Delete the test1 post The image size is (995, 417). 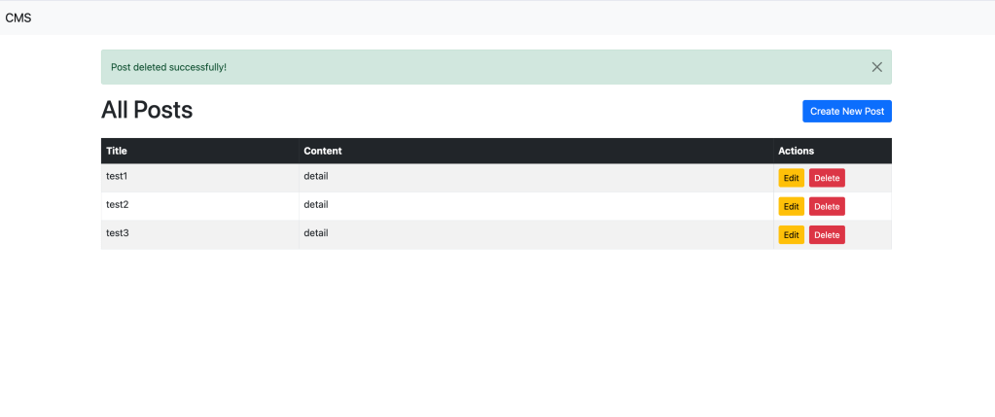click(x=827, y=178)
